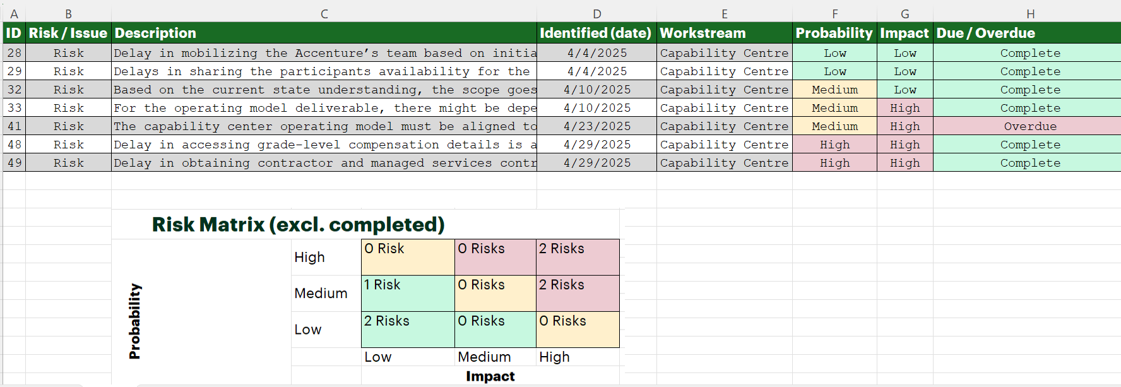Select column C header
The width and height of the screenshot is (1121, 387).
pyautogui.click(x=324, y=13)
